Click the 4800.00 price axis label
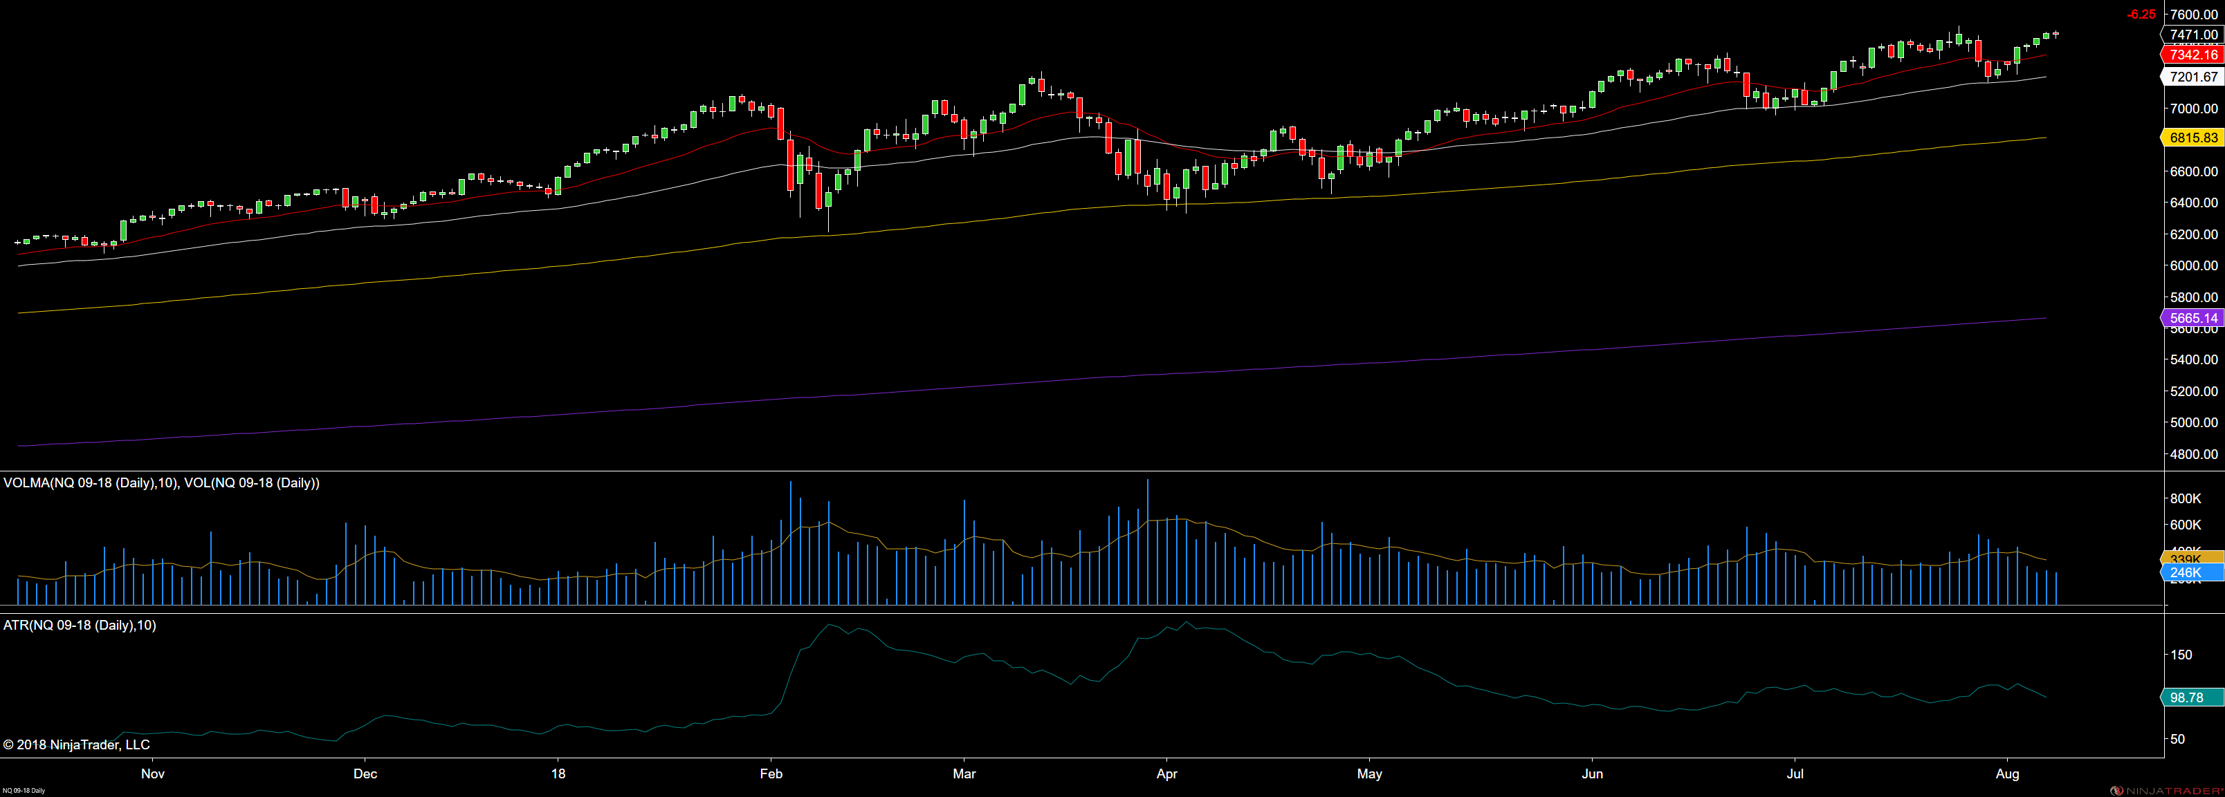Image resolution: width=2225 pixels, height=797 pixels. pyautogui.click(x=2194, y=455)
